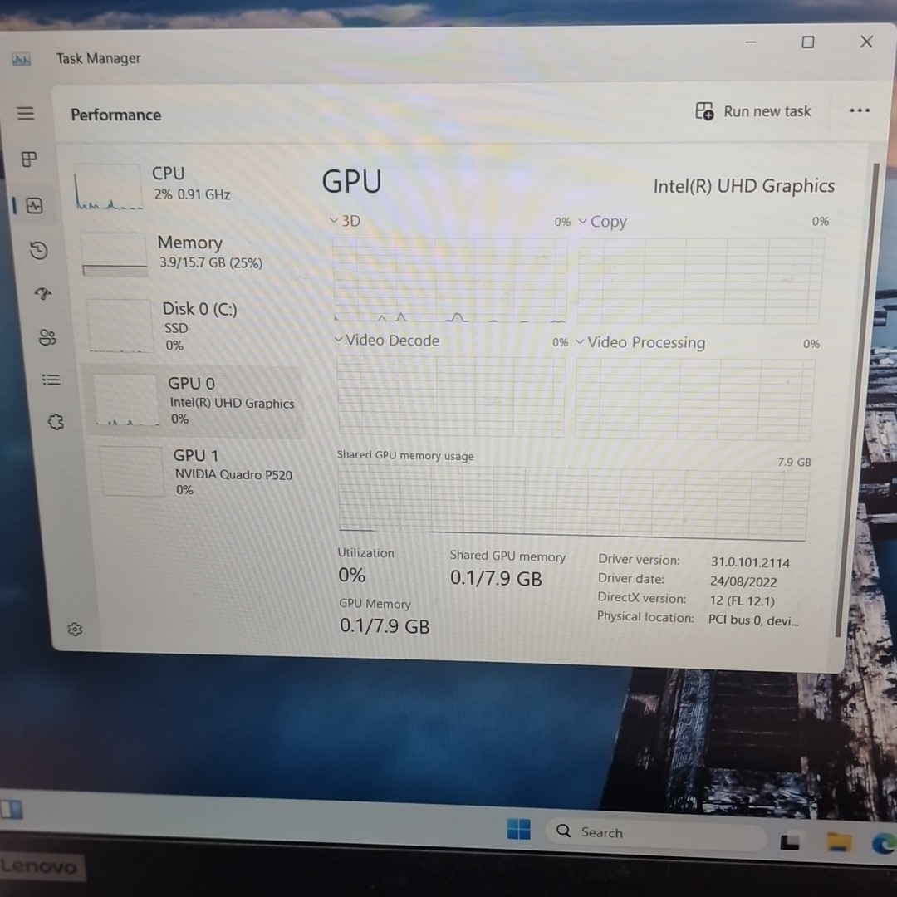Click the Intel(R) UHD Graphics heading

[x=743, y=186]
